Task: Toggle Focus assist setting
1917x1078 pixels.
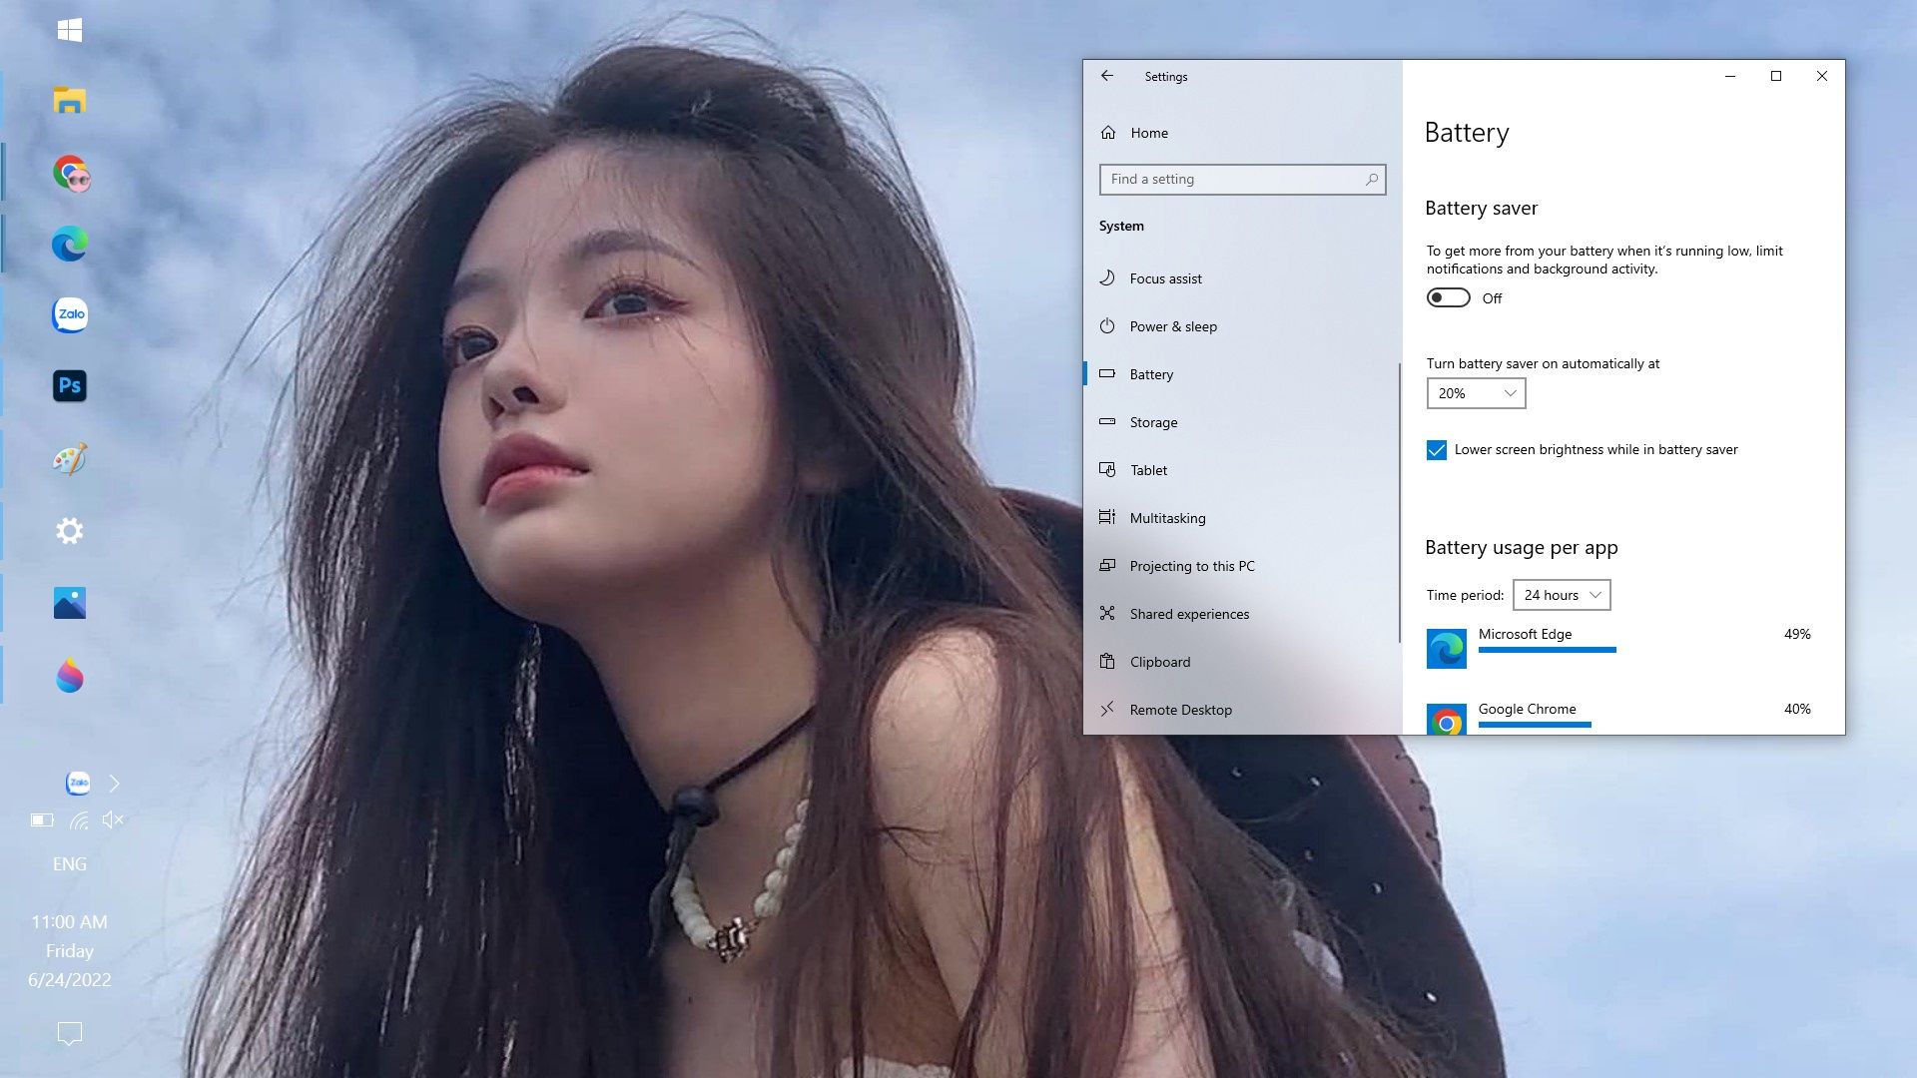Action: tap(1165, 277)
